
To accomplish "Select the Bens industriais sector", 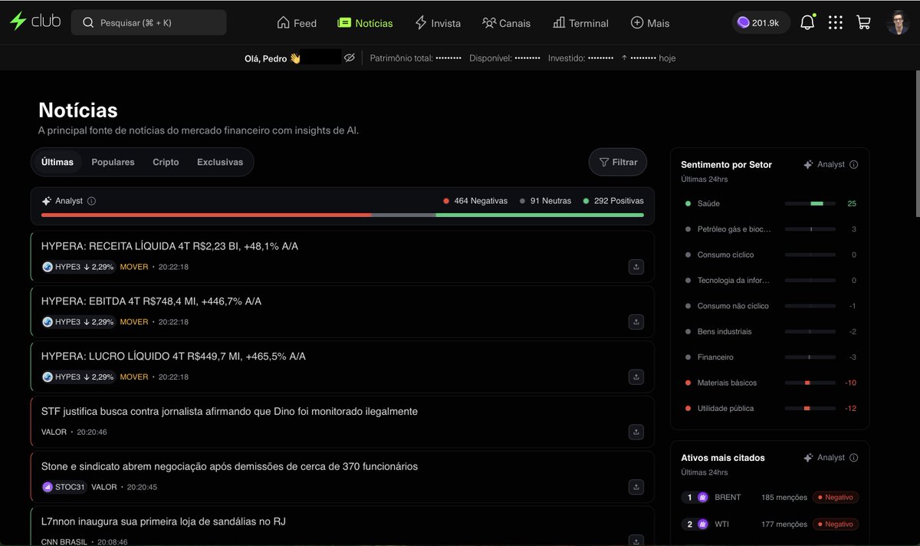I will pyautogui.click(x=770, y=331).
